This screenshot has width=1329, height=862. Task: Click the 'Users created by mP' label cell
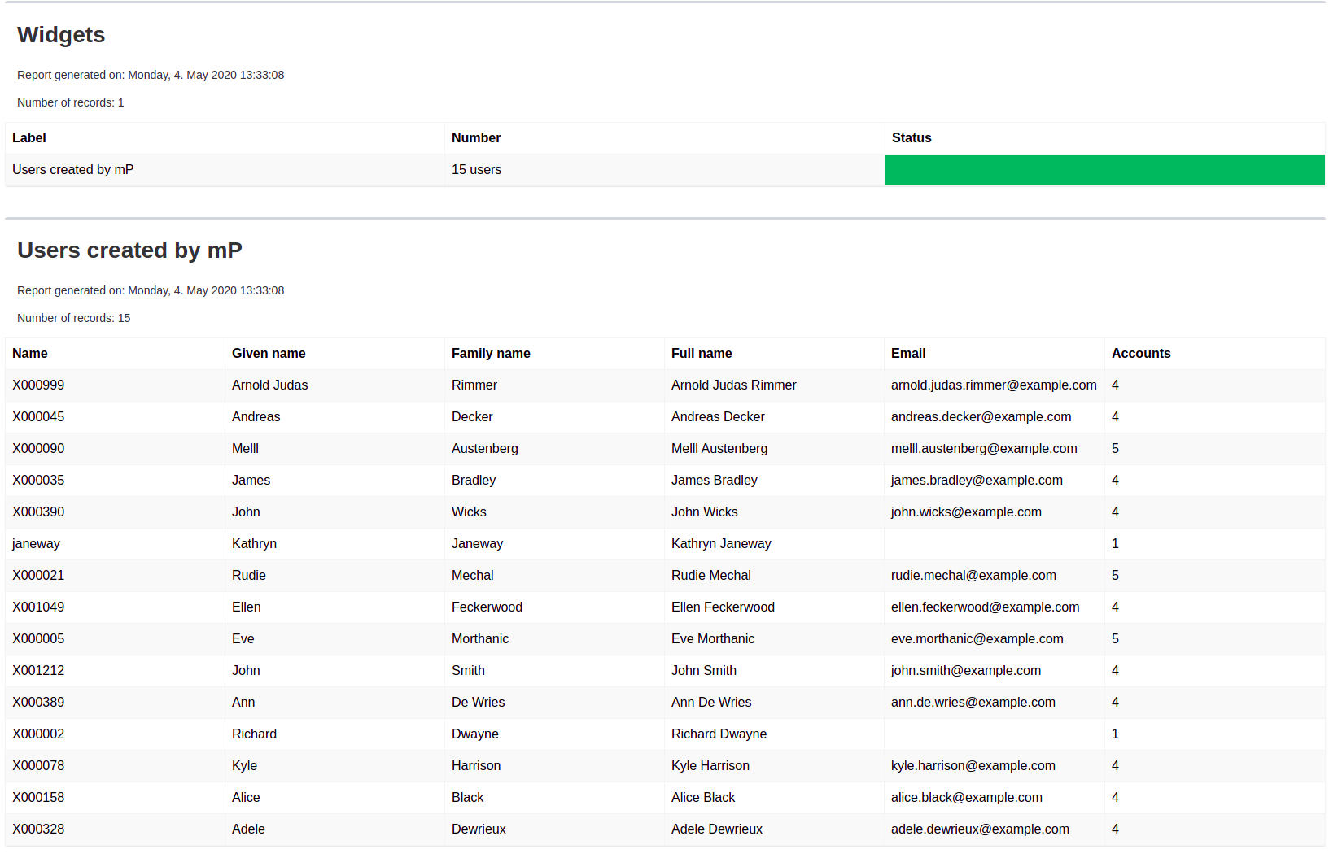pyautogui.click(x=73, y=170)
